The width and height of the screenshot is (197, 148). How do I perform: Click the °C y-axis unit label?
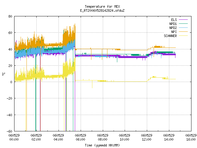(x=3, y=74)
